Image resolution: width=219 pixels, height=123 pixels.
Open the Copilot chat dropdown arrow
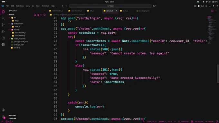[157, 6]
